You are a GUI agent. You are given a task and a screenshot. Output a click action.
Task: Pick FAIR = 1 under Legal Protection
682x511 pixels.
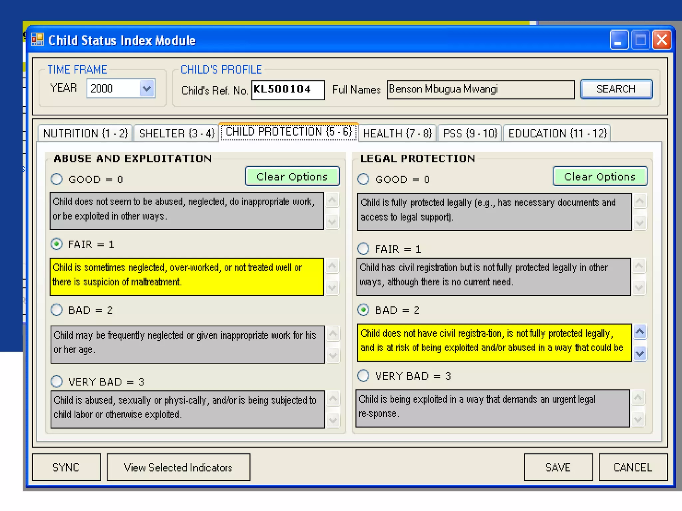click(x=363, y=249)
